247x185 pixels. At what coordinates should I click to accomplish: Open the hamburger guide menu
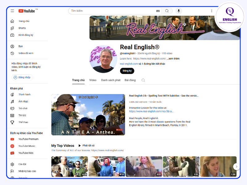tap(12, 11)
